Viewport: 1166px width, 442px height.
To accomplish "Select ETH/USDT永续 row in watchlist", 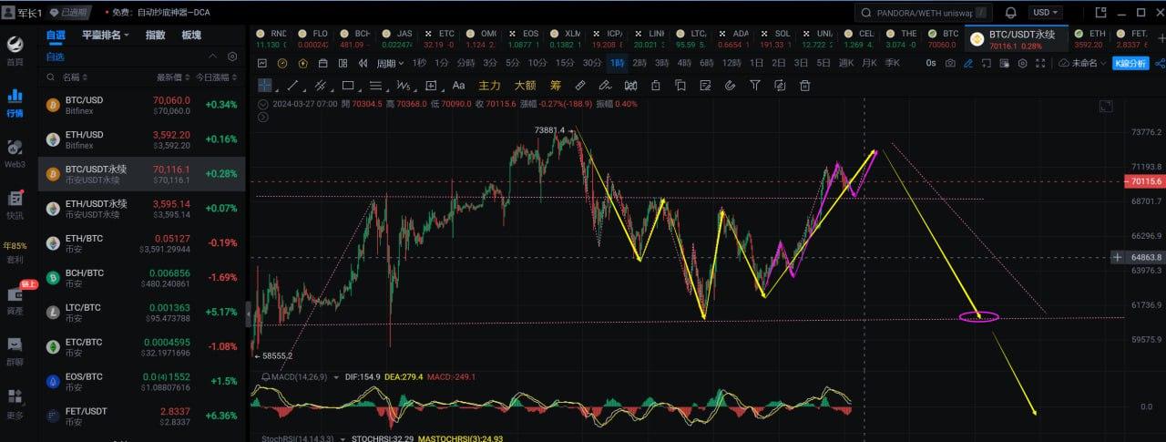I will [x=141, y=209].
